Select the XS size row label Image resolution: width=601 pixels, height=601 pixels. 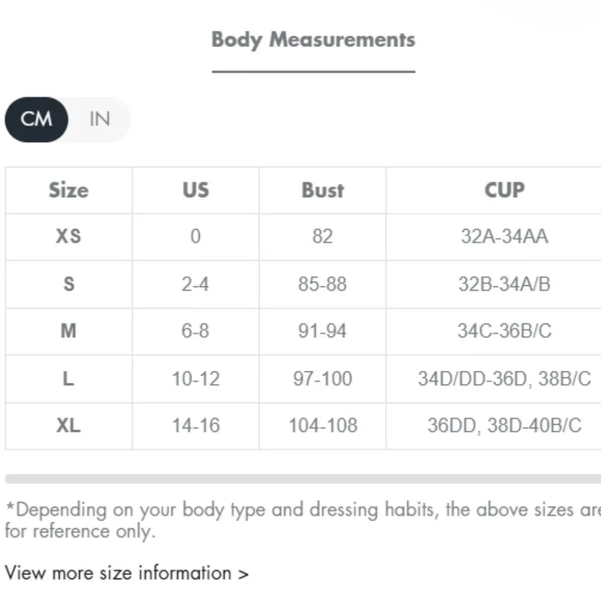point(69,236)
